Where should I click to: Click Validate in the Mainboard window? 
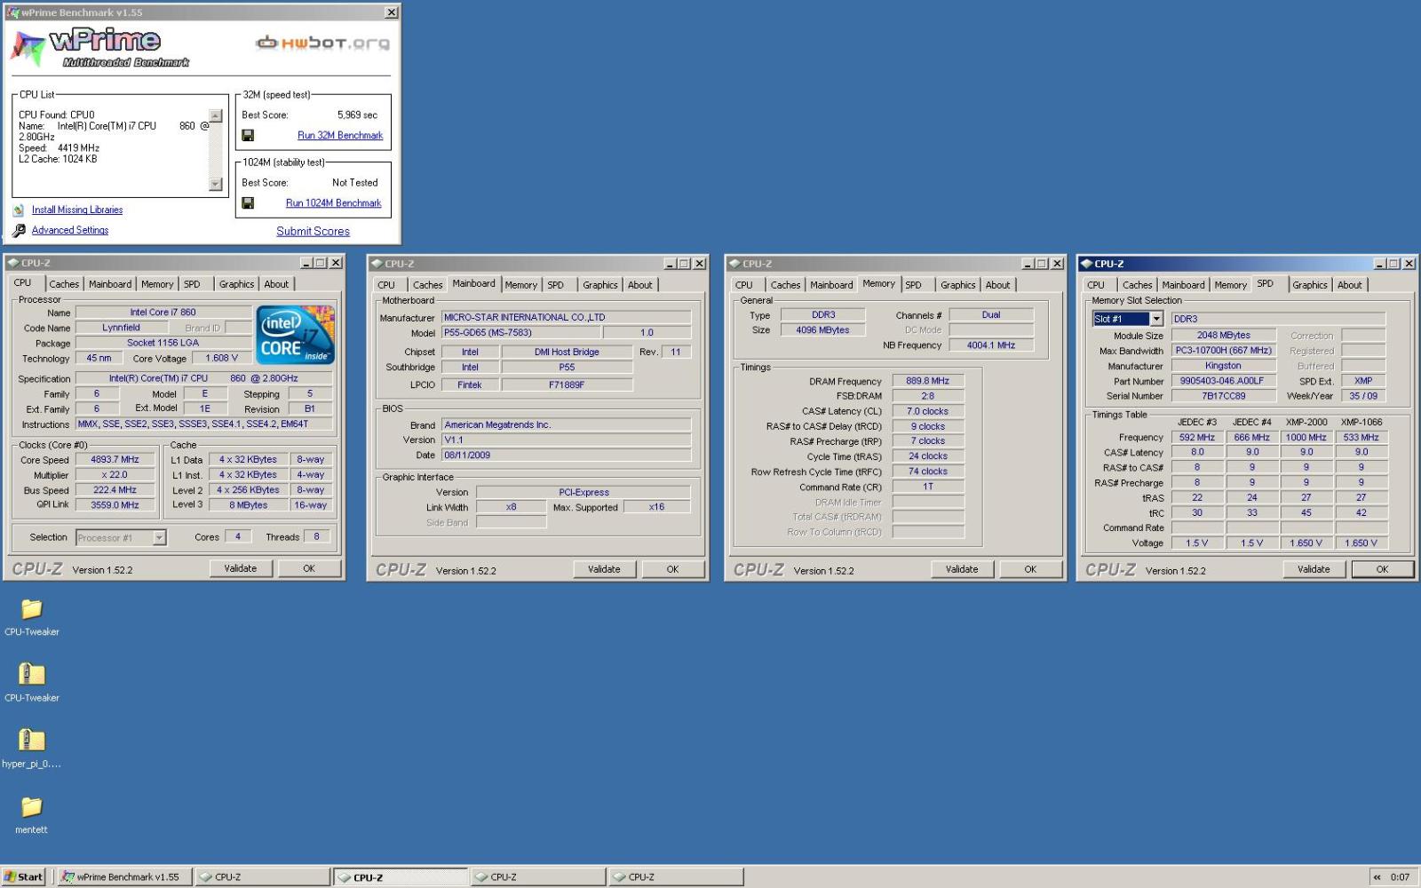(x=604, y=569)
